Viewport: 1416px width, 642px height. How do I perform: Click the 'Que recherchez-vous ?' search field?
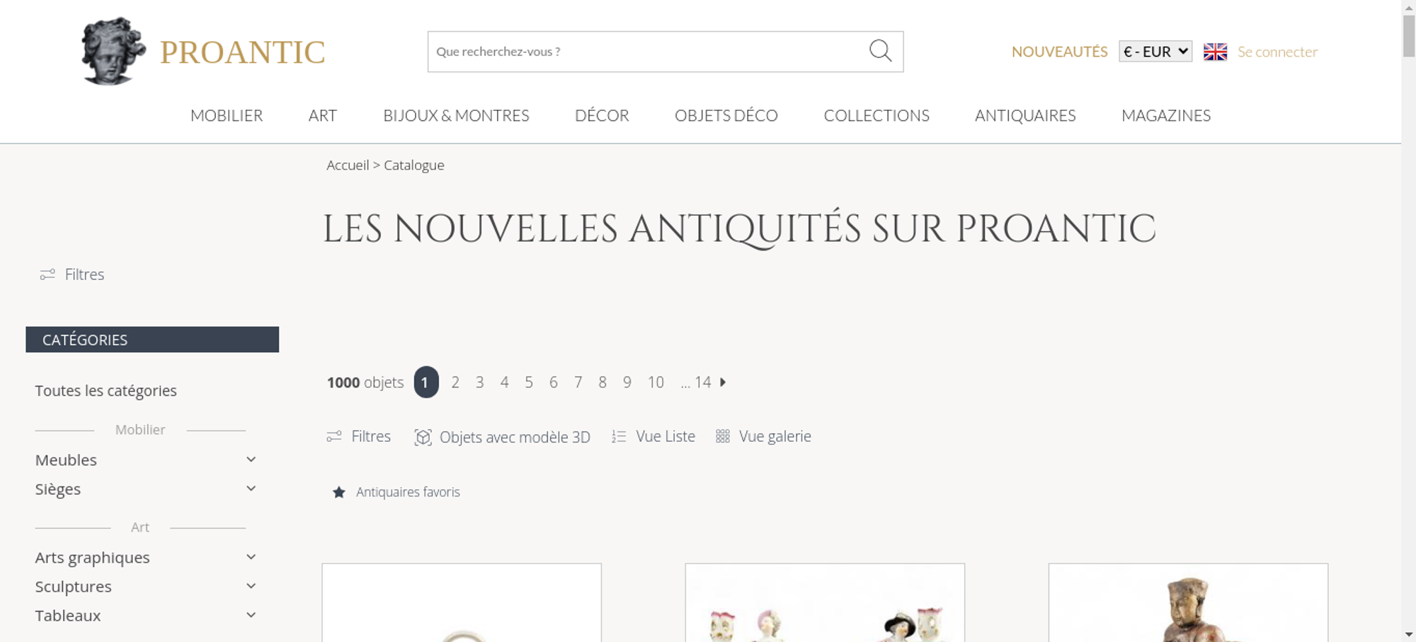pyautogui.click(x=648, y=52)
